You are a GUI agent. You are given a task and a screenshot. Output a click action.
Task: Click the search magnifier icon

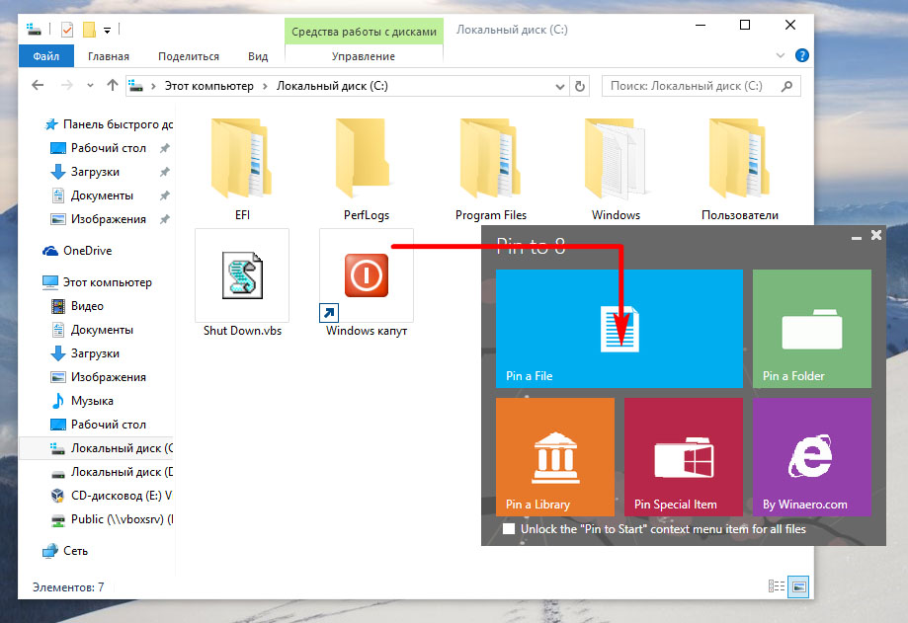(786, 86)
